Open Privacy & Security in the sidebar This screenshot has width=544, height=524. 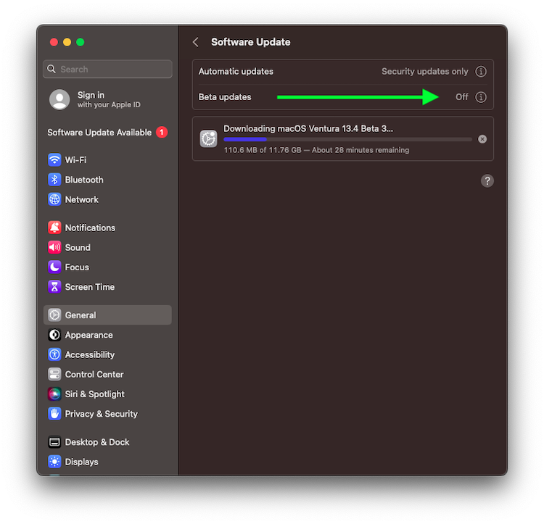tap(107, 414)
